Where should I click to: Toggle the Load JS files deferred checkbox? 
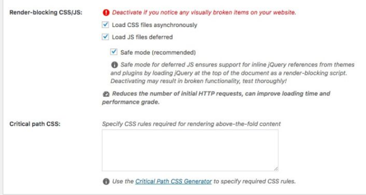(x=105, y=36)
